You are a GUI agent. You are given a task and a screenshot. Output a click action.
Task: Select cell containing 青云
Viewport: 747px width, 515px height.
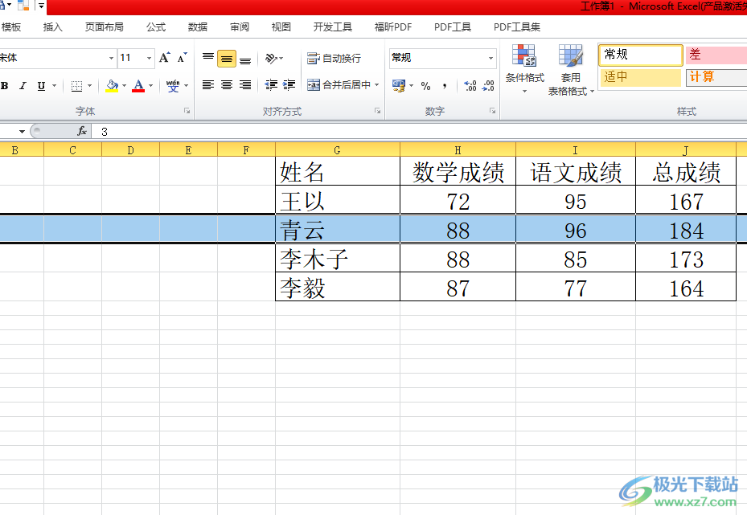click(x=338, y=231)
